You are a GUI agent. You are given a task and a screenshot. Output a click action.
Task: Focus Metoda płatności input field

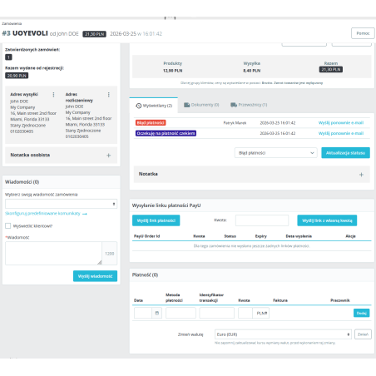(181, 313)
